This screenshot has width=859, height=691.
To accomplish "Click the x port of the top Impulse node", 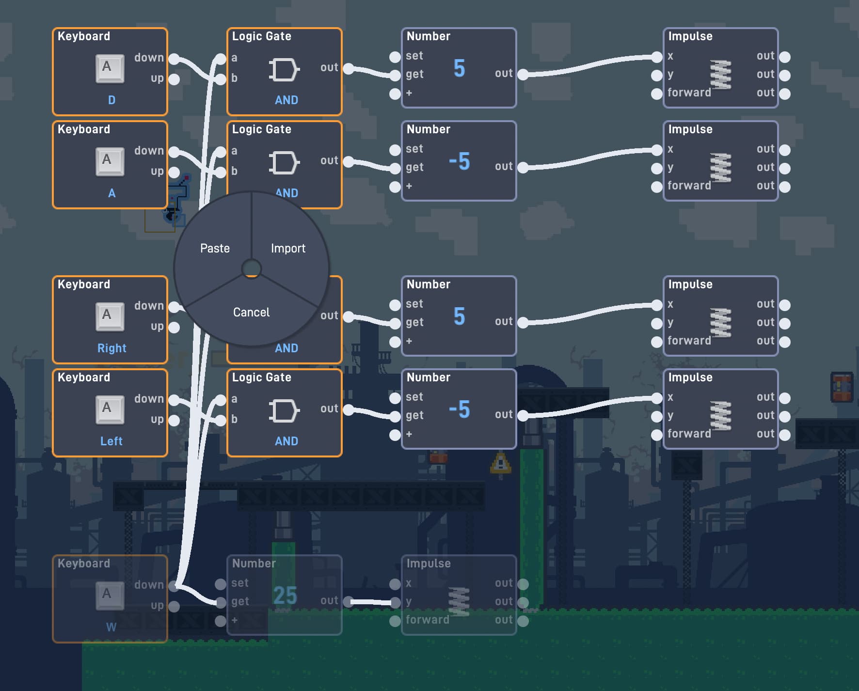I will (657, 57).
